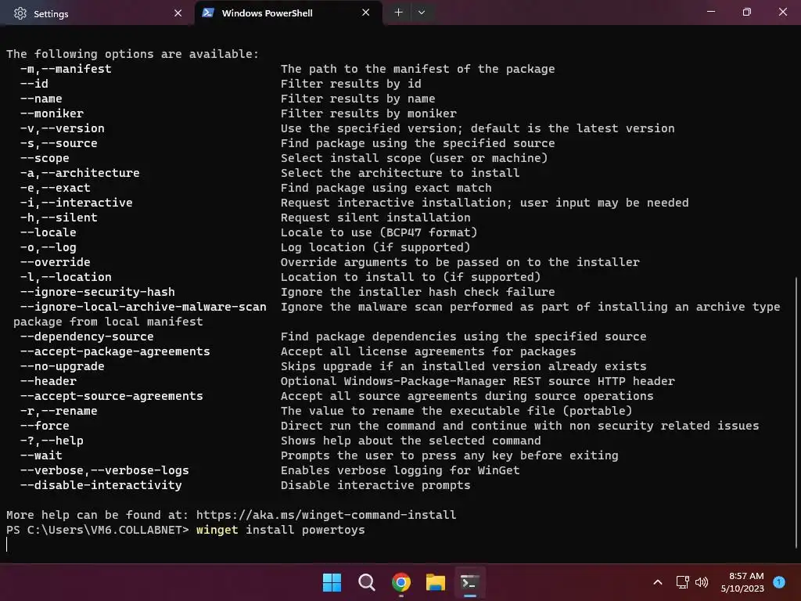Switch to the Settings tab

pyautogui.click(x=97, y=13)
